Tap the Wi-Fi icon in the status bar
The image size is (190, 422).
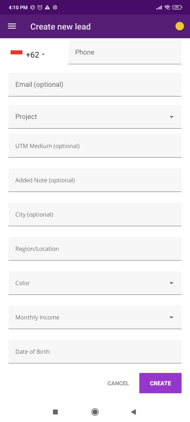[167, 7]
